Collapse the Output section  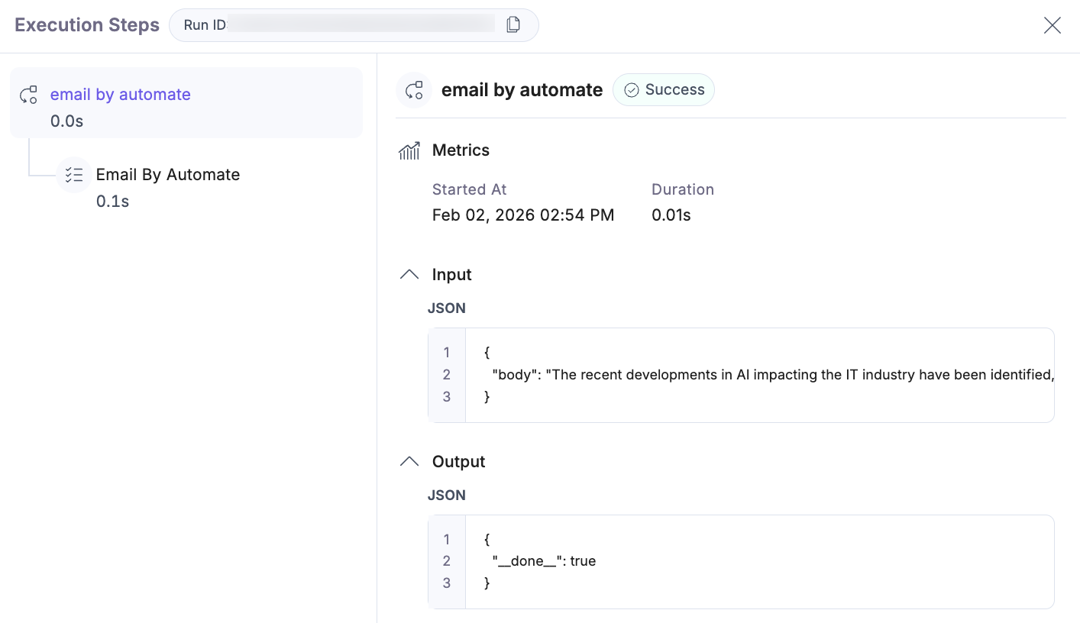click(x=409, y=460)
